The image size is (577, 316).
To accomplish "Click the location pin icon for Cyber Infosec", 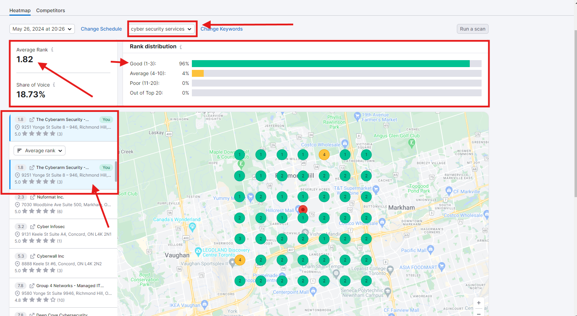I will (17, 234).
